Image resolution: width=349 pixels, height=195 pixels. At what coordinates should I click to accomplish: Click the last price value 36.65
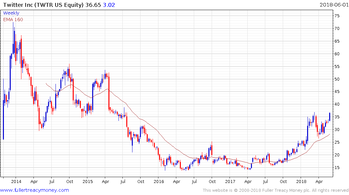point(93,5)
